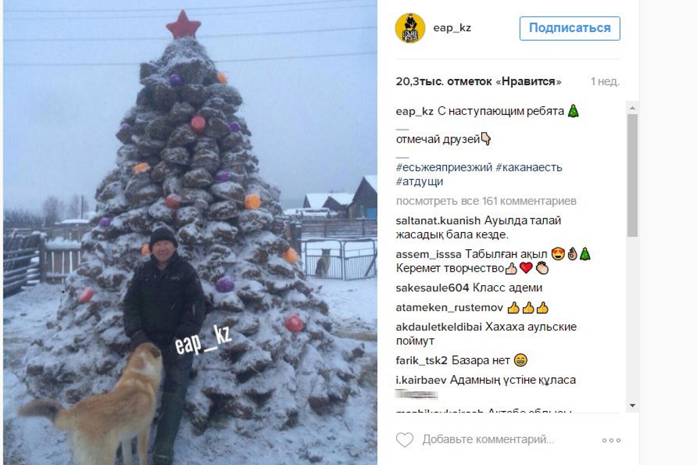This screenshot has height=465, width=697.
Task: Click the comments scrollbar thumb
Action: pos(632,176)
